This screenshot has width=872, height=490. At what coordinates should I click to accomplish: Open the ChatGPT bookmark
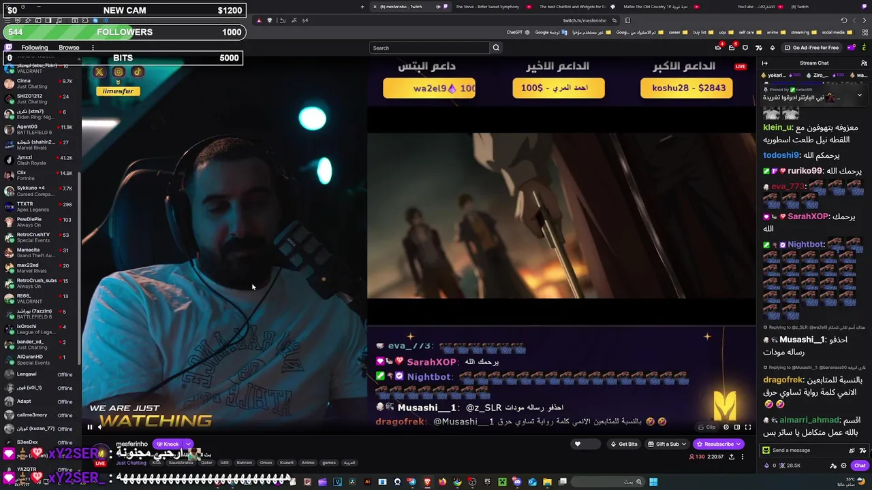pyautogui.click(x=517, y=32)
